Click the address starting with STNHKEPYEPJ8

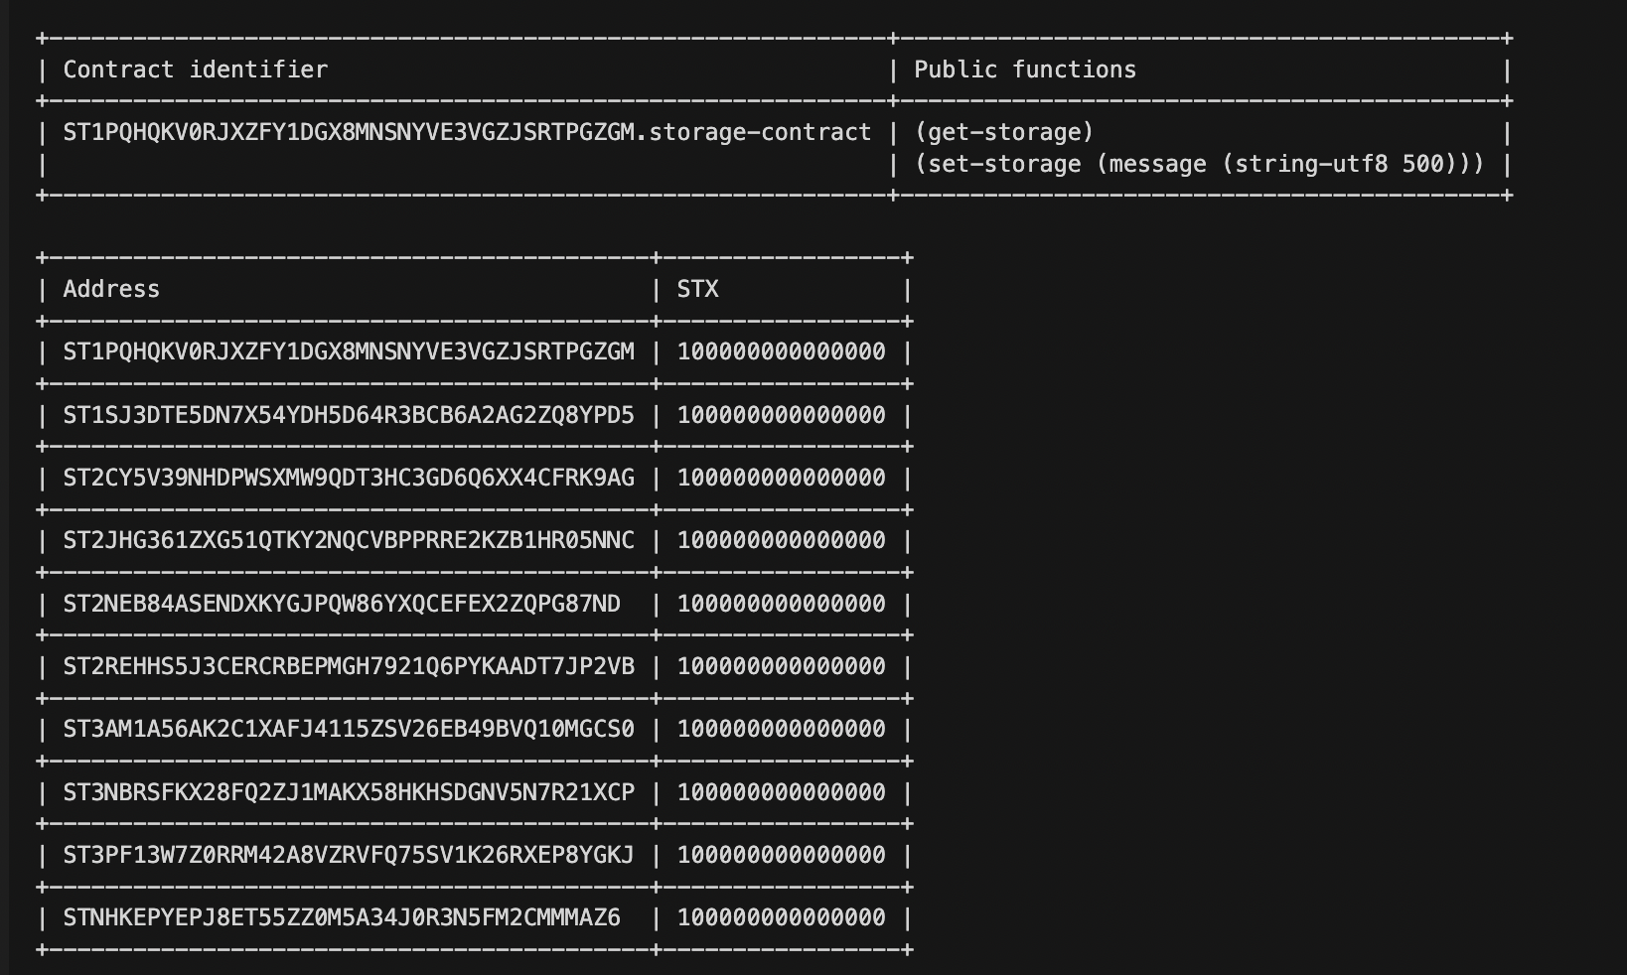(342, 917)
